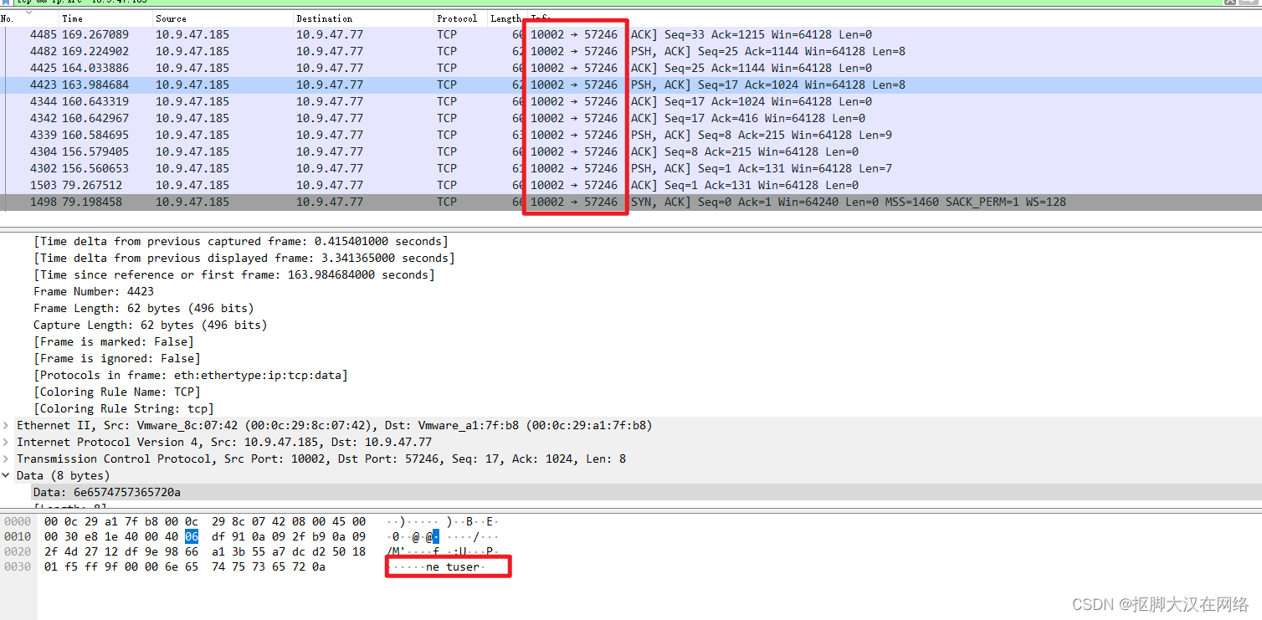1262x620 pixels.
Task: Click hex offset 0020 row
Action: click(18, 551)
